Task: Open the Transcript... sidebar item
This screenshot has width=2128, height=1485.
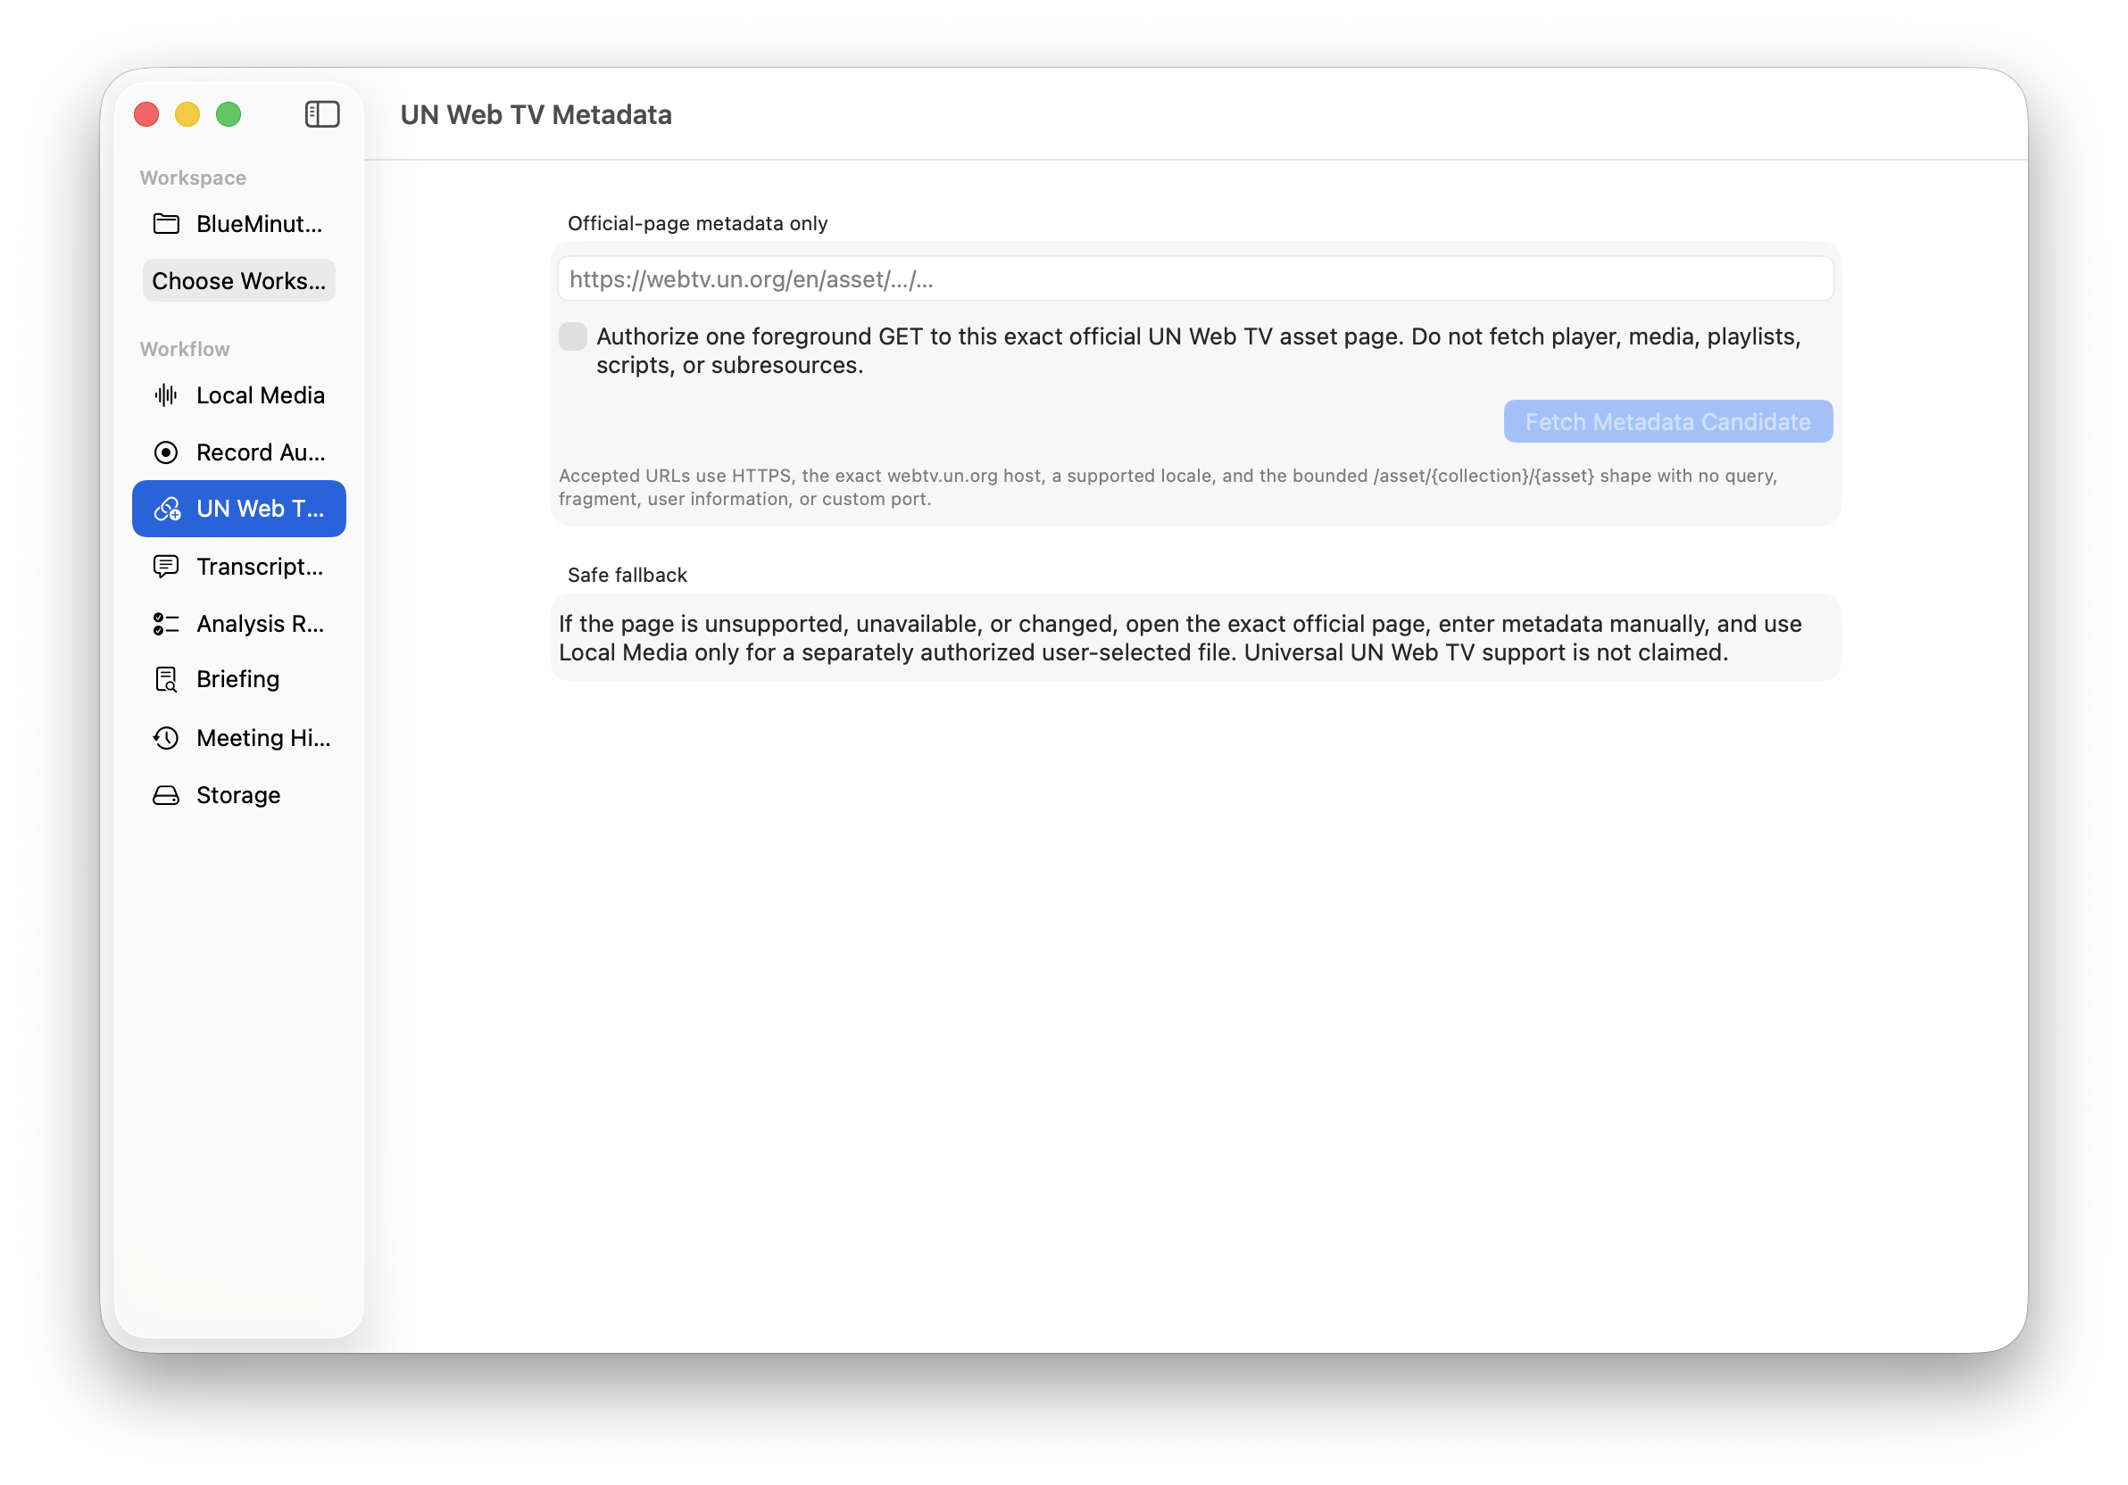Action: pos(239,566)
